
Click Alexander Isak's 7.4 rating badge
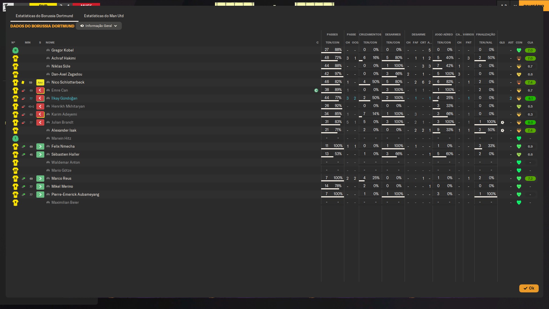click(x=530, y=130)
